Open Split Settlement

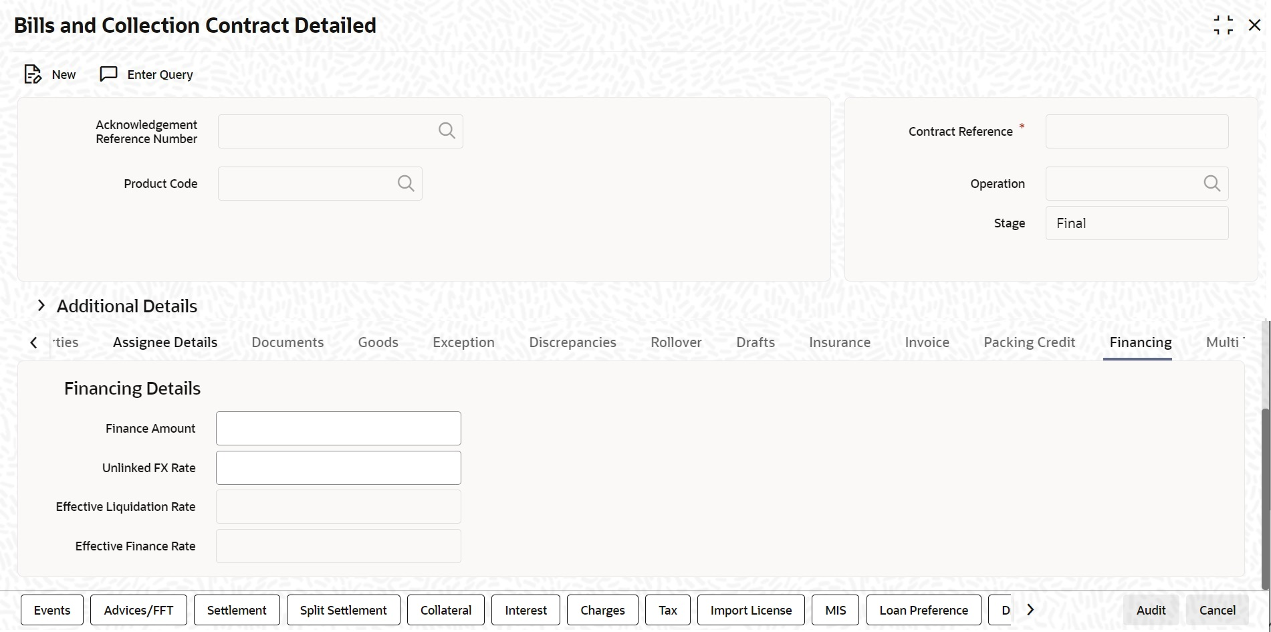click(x=344, y=610)
